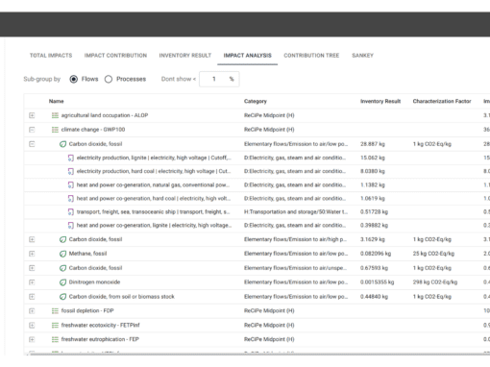The image size is (490, 367).
Task: Open the Impact Contribution tab
Action: click(x=115, y=56)
